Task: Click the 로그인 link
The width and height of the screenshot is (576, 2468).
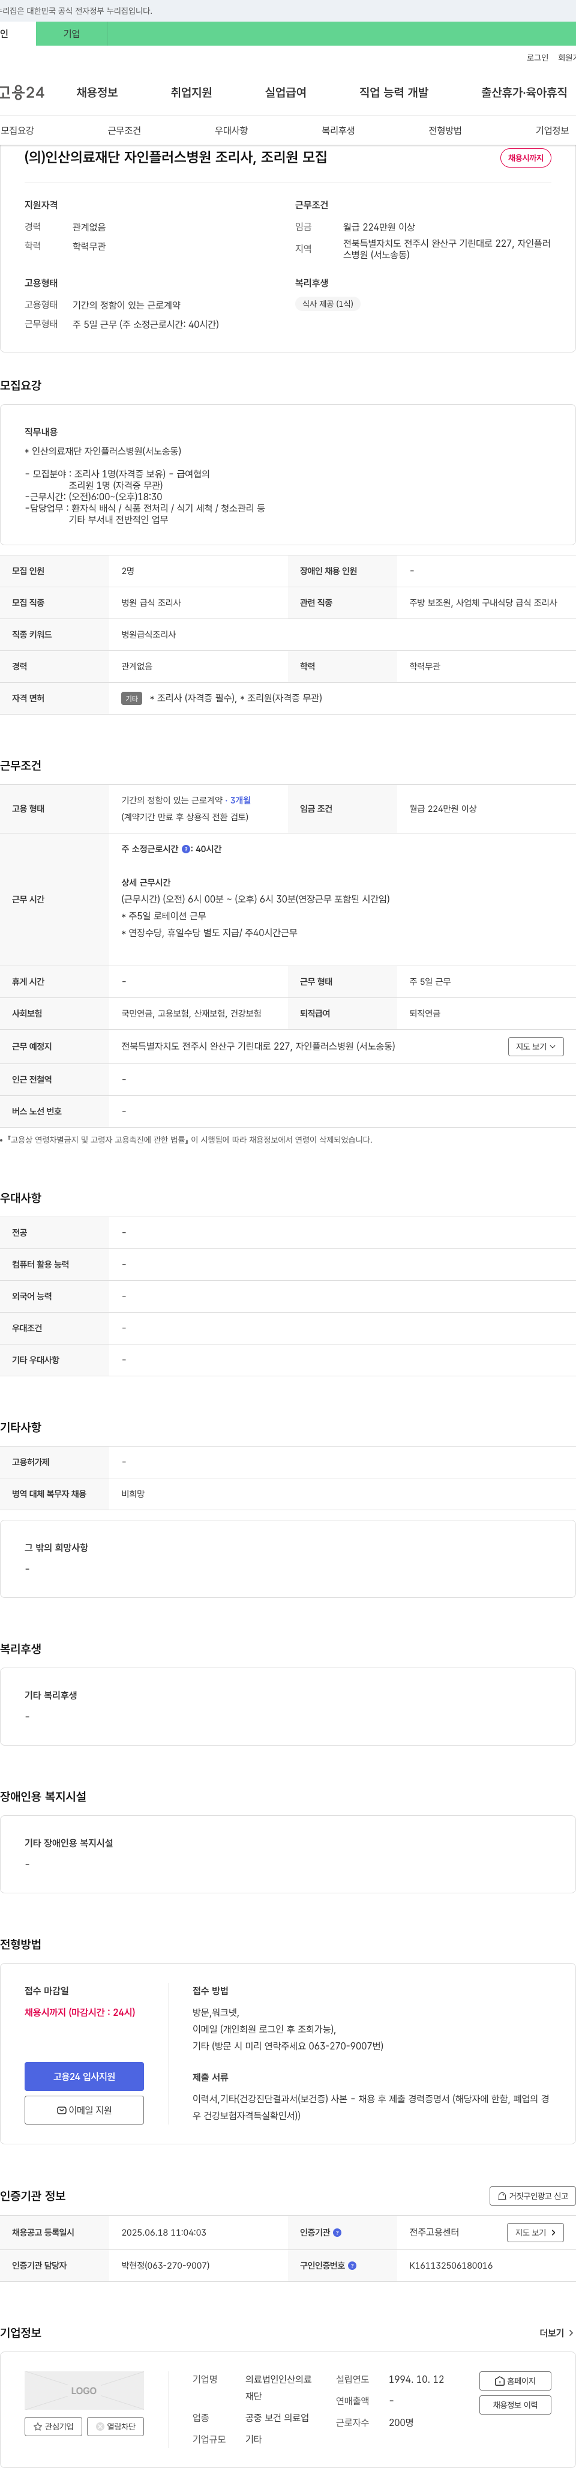Action: pos(537,58)
